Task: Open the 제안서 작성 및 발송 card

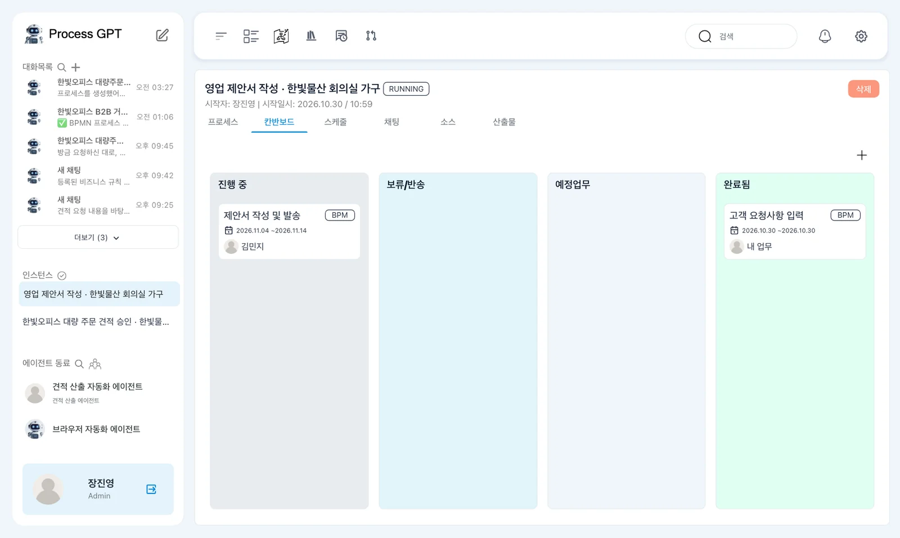Action: coord(289,231)
